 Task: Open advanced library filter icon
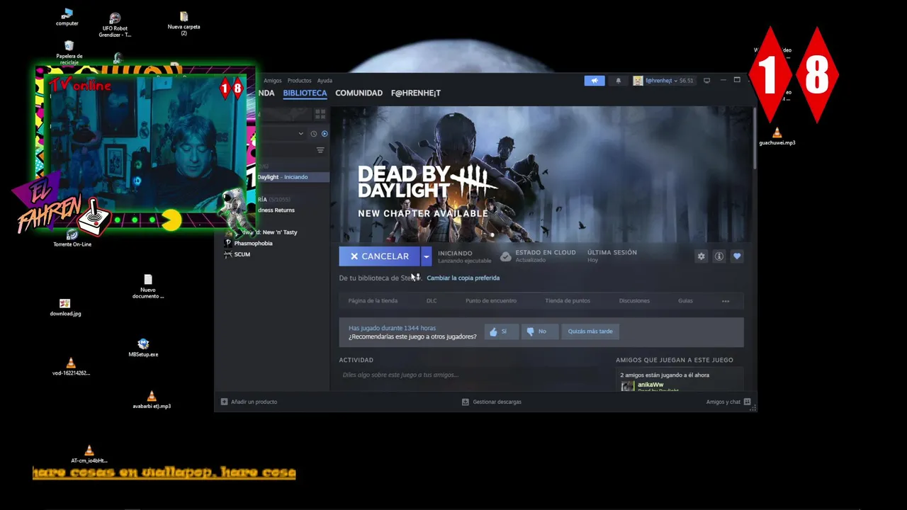(x=320, y=150)
